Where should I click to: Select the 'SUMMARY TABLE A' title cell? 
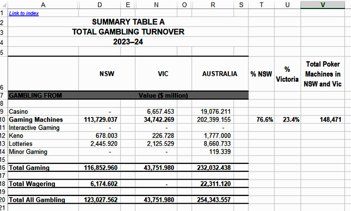(x=128, y=22)
